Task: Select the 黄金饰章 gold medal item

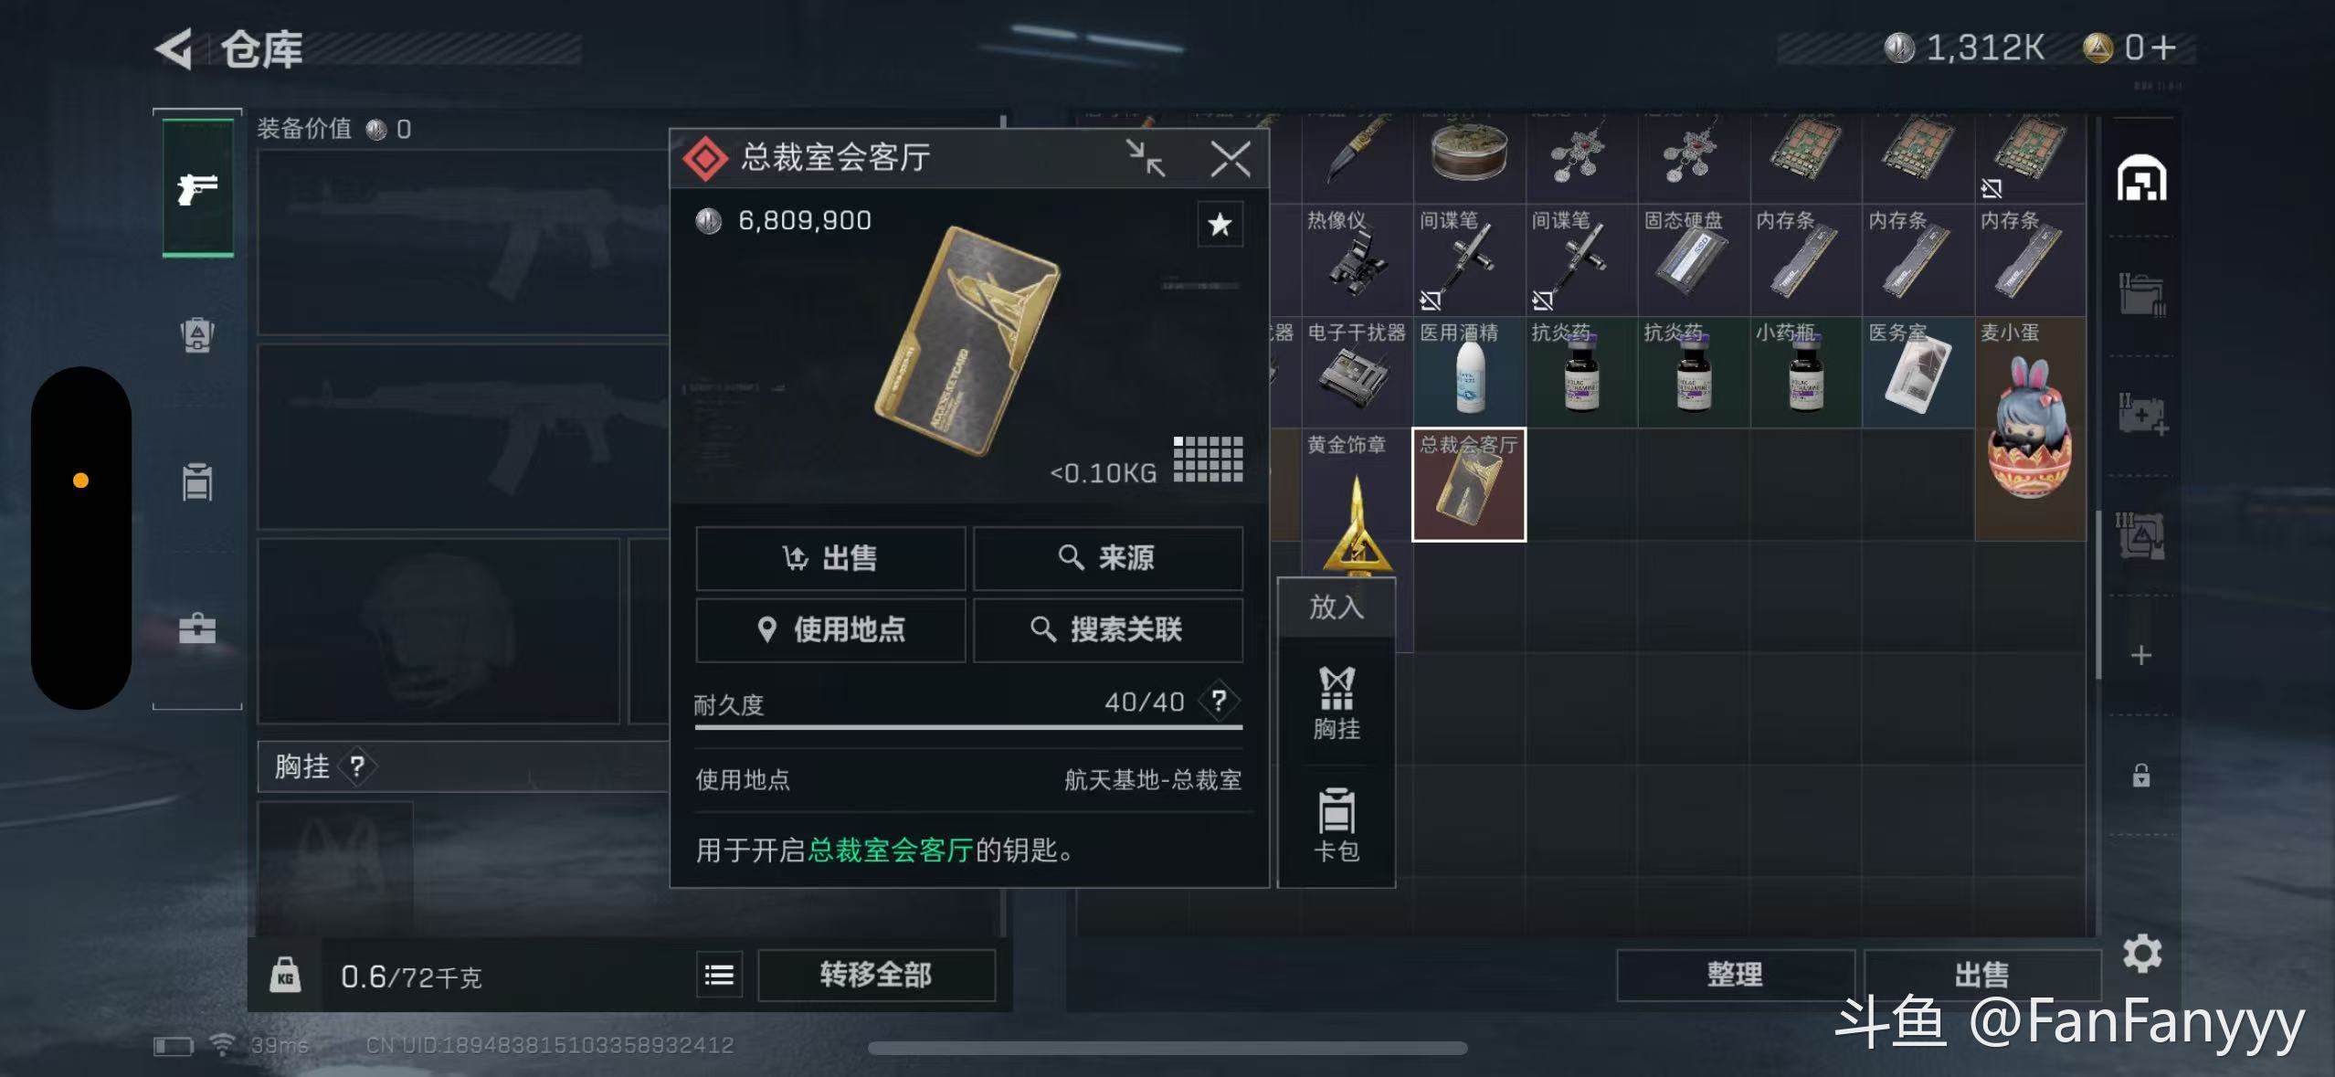Action: (1357, 502)
